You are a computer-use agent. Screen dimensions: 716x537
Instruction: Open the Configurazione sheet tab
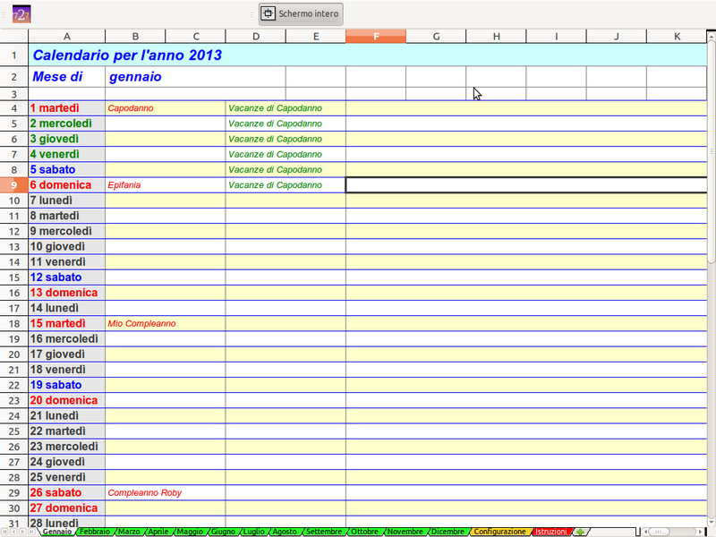pyautogui.click(x=499, y=532)
